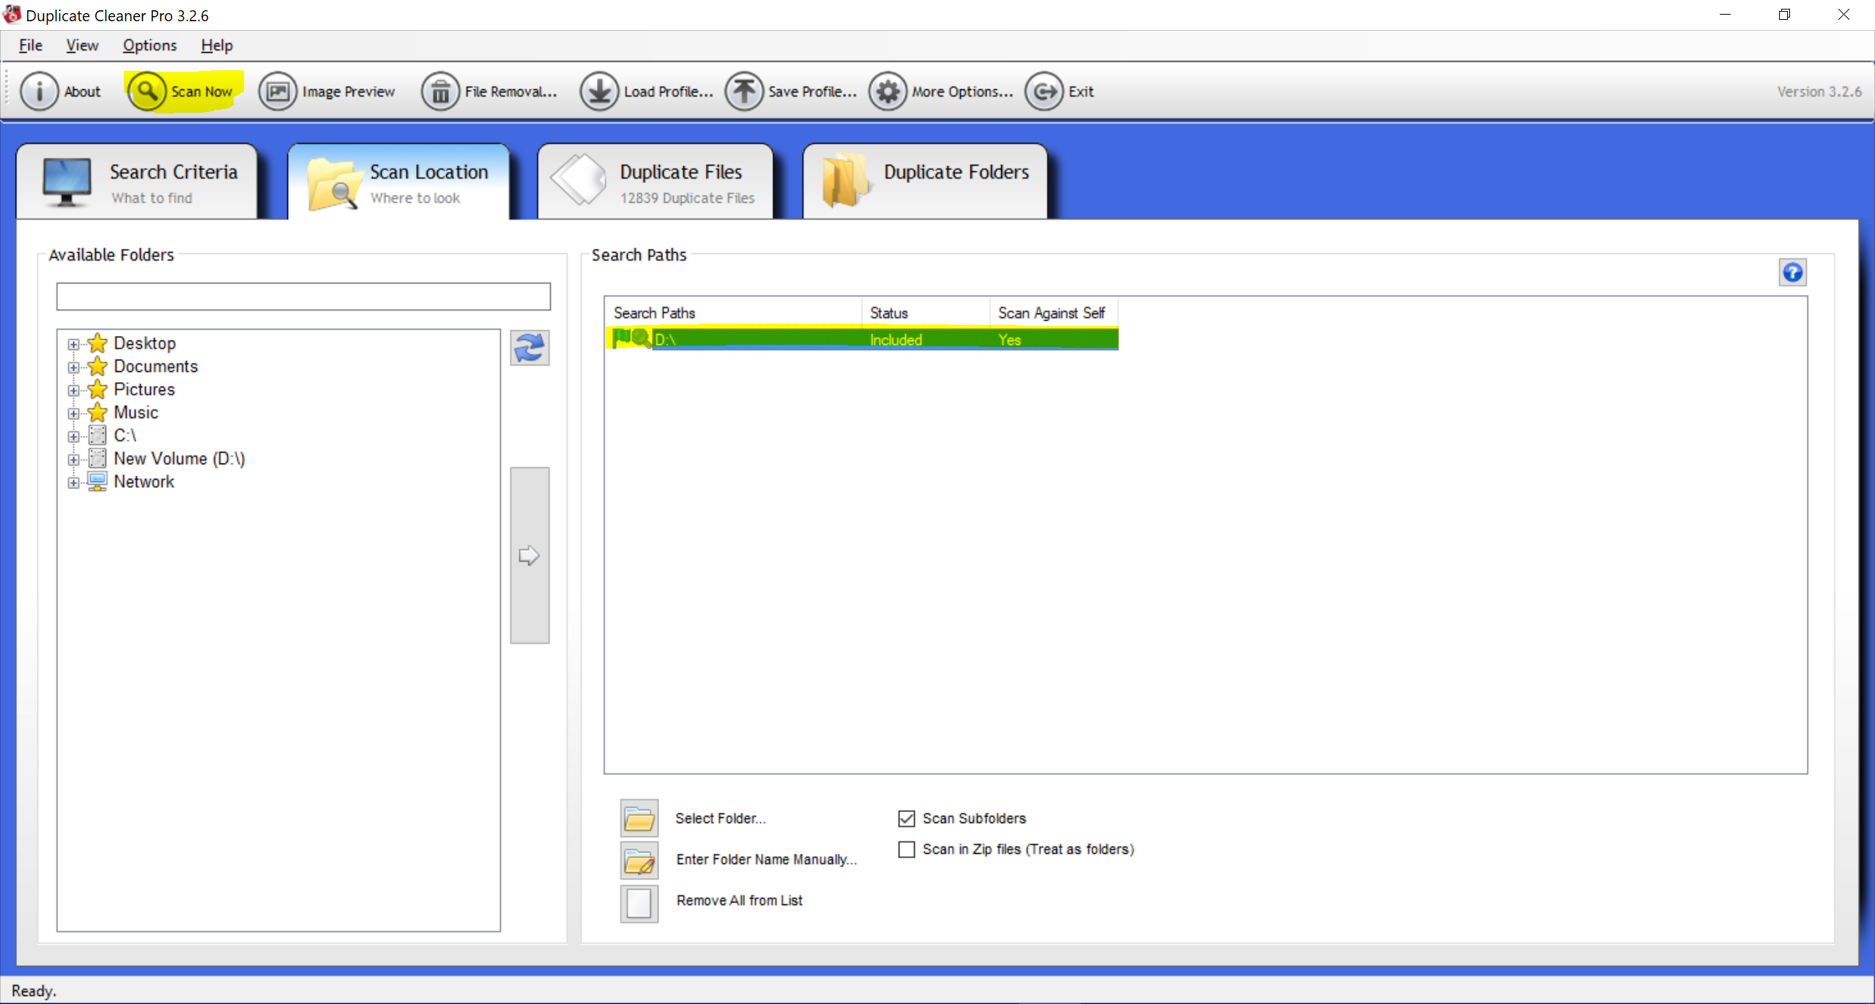Enable Scan in Zip files checkbox

point(906,849)
